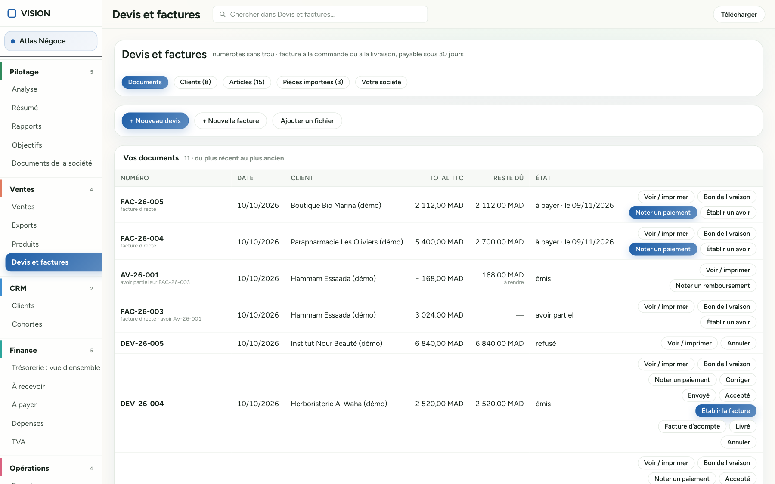The width and height of the screenshot is (775, 484).
Task: Click the Télécharger button
Action: [739, 14]
